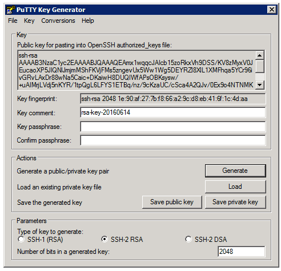Click the PuTTY Key Generator title bar icon
Screen dimensions: 281x271
point(11,10)
